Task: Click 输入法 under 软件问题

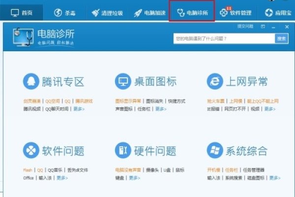Action: 45,178
